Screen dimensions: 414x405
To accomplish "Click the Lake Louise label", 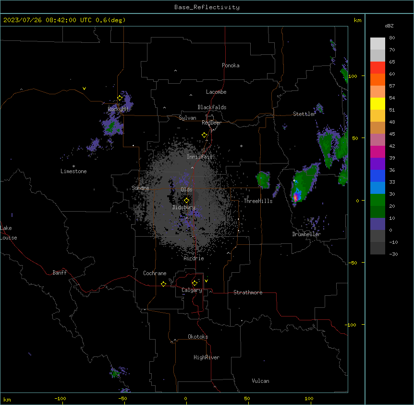I will pos(9,233).
